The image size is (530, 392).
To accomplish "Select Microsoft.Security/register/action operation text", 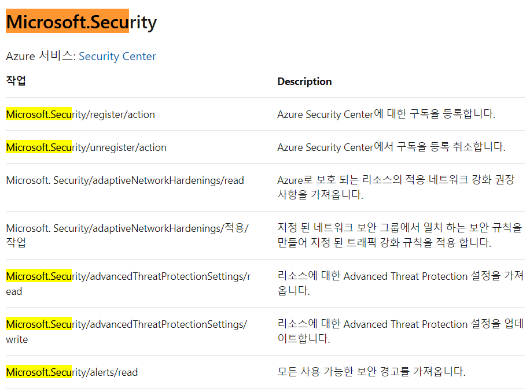I will click(x=80, y=114).
